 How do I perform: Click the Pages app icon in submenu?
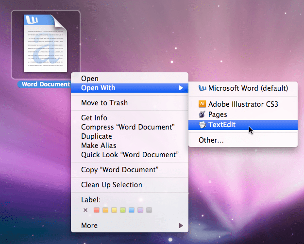click(202, 114)
